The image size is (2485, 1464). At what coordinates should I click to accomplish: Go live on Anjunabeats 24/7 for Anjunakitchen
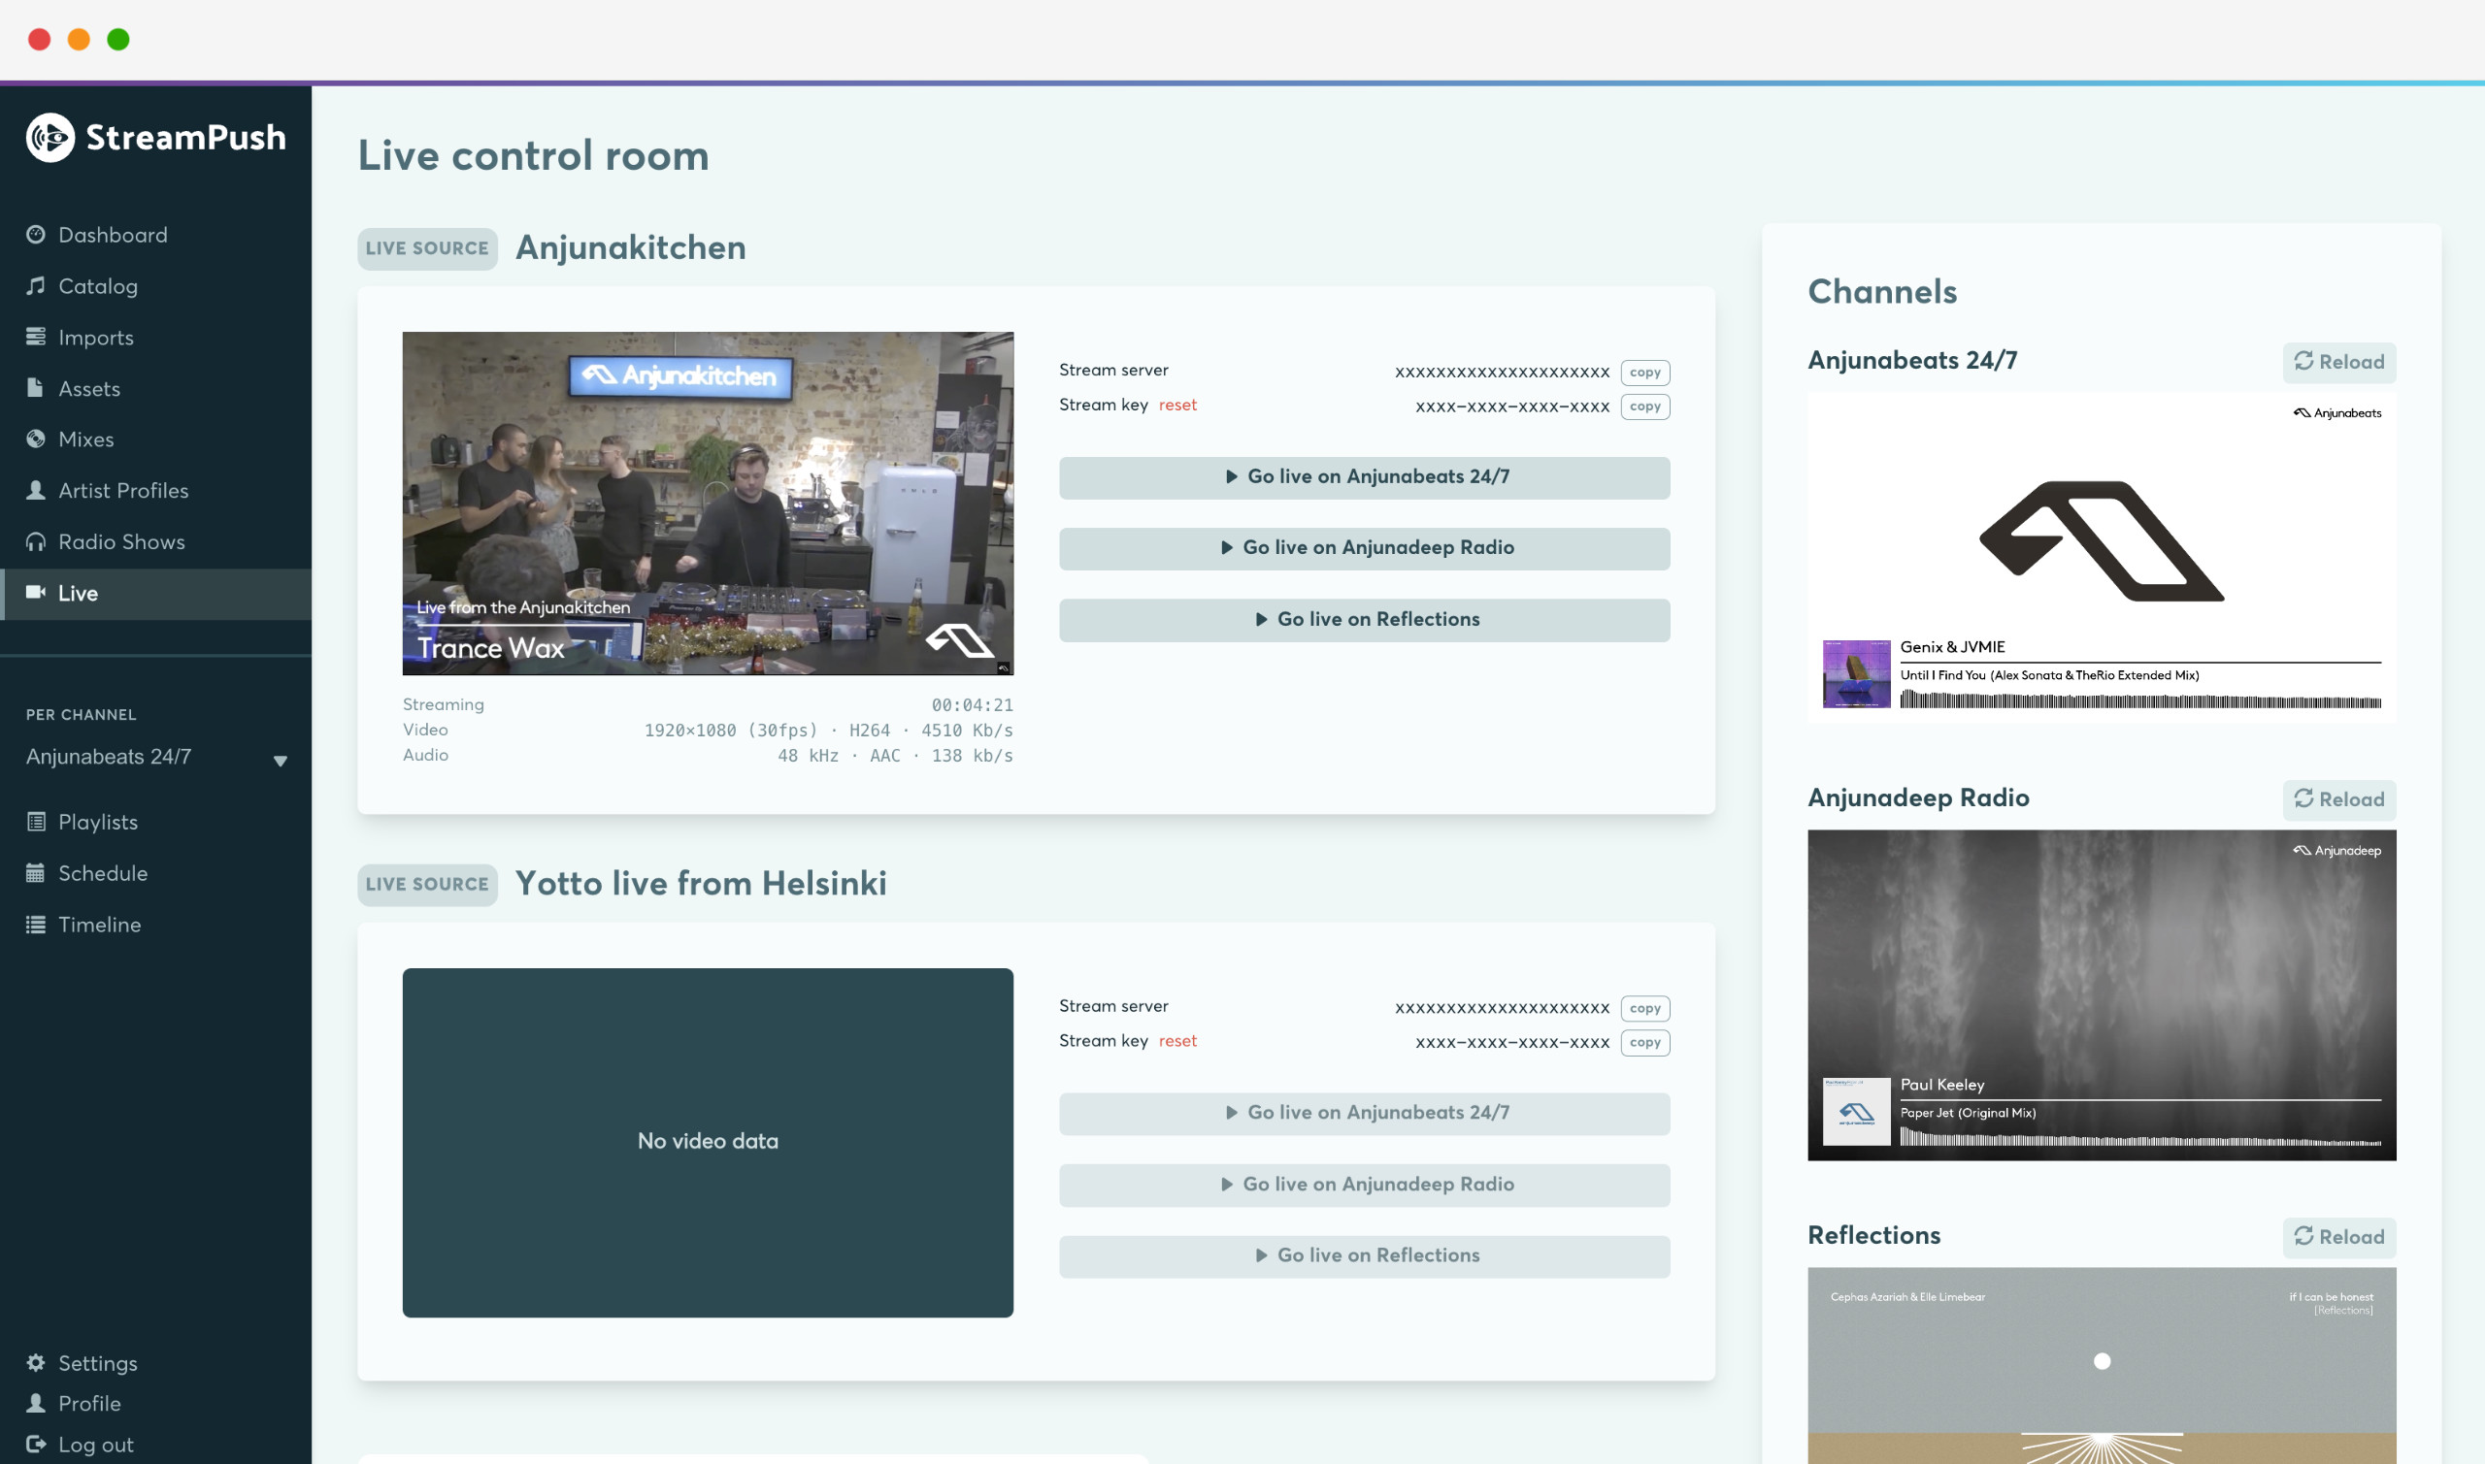pyautogui.click(x=1364, y=477)
